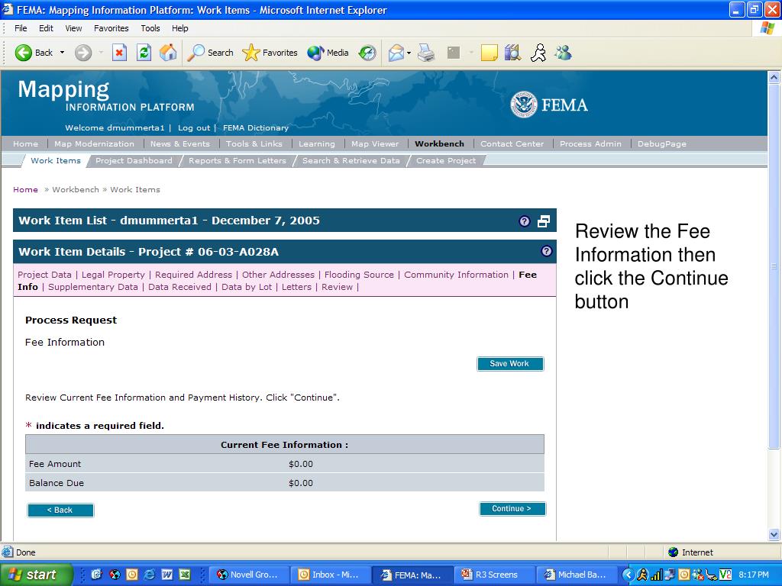782x586 pixels.
Task: Open the Learning nav item
Action: 317,144
